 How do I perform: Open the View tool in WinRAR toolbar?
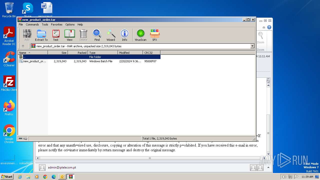(x=69, y=35)
